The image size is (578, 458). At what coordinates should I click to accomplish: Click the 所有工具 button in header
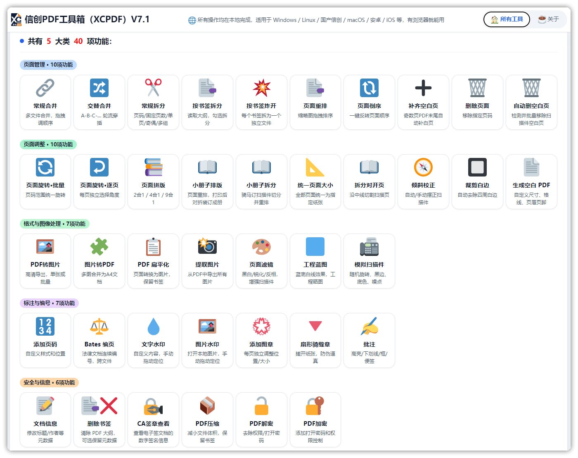pyautogui.click(x=507, y=19)
